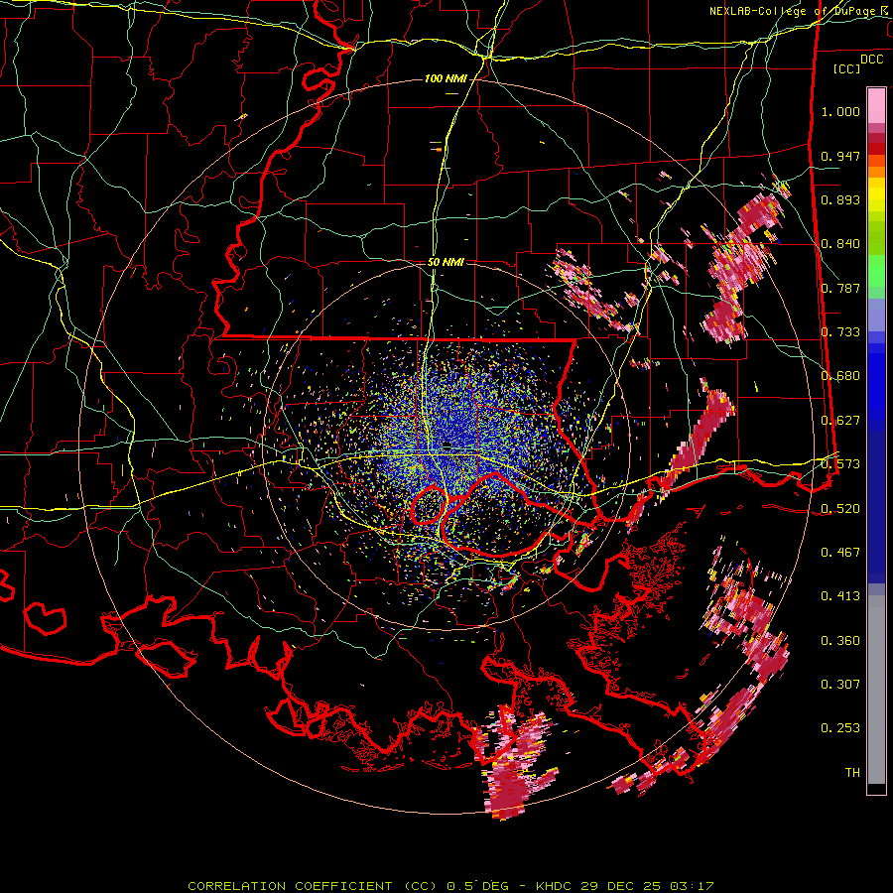
Task: Click the 50 NMI range ring label
Action: pos(446,262)
